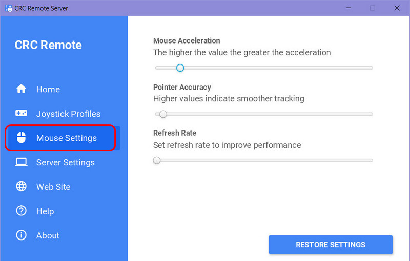Click the Joystick Profiles gamepad icon

pos(21,113)
